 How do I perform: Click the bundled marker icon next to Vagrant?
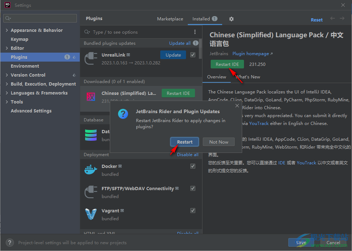pyautogui.click(x=122, y=211)
